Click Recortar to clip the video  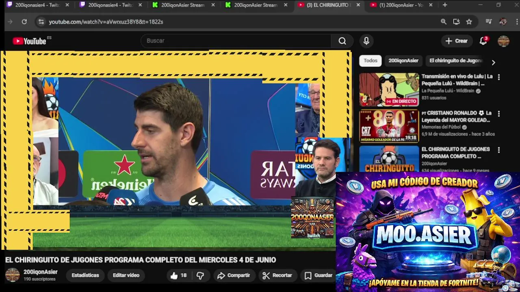(277, 275)
